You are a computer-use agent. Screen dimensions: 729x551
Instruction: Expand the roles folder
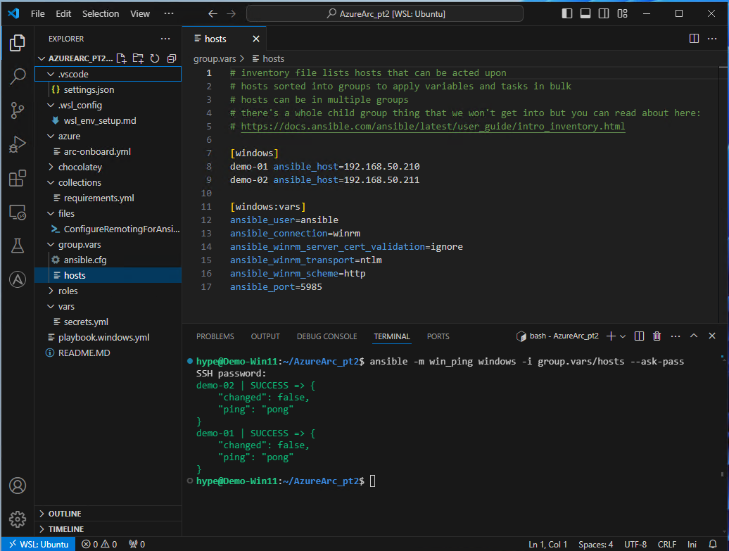pos(68,291)
